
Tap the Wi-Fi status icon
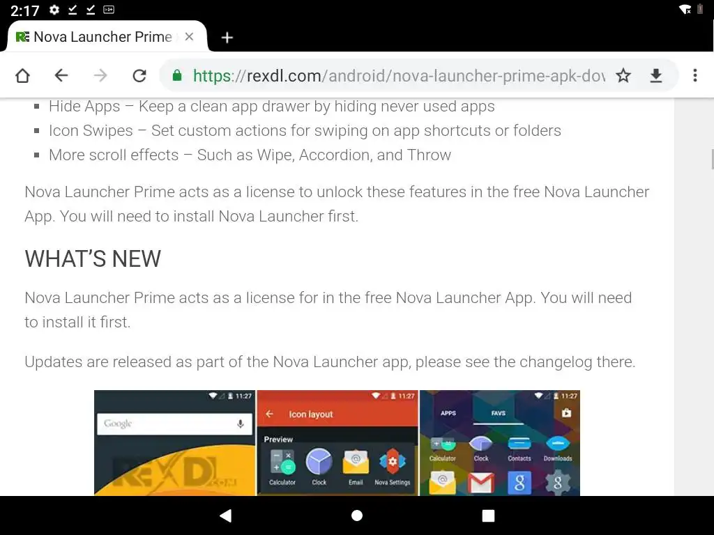click(685, 9)
